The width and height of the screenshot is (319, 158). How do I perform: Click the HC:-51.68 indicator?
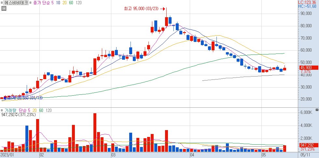coord(307,6)
